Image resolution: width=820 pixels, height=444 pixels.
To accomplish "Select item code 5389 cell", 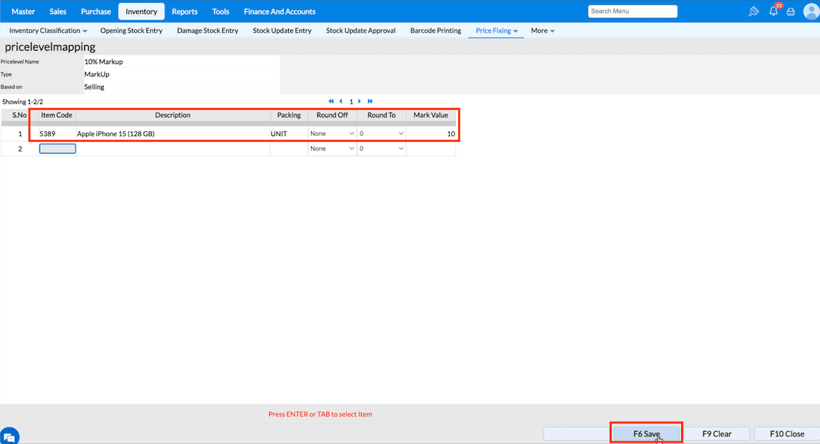I will (57, 133).
